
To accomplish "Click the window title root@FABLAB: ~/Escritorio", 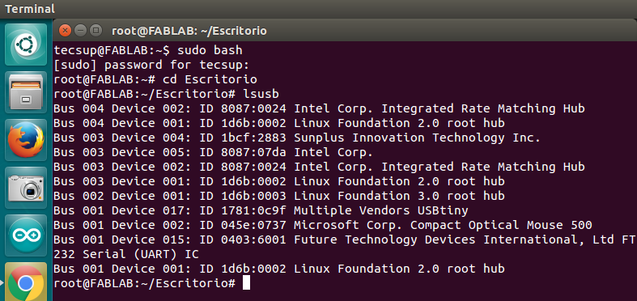I will pos(189,31).
